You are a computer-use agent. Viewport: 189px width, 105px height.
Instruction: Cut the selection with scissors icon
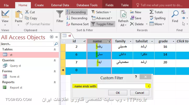[x=30, y=12]
